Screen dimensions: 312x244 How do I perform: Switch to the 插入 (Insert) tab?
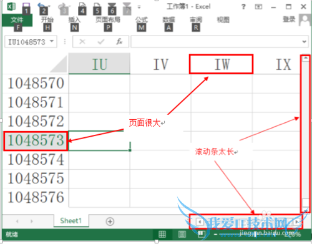click(x=74, y=20)
